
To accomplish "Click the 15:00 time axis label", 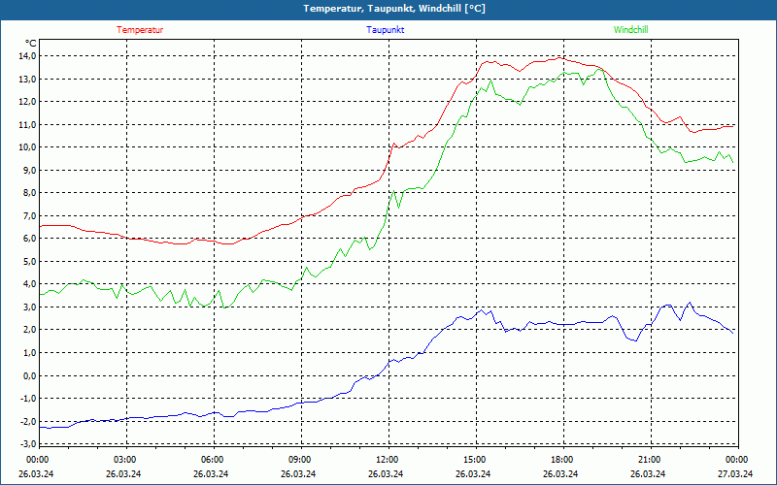I will [x=474, y=460].
